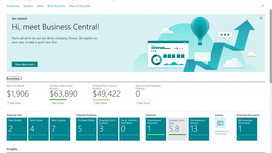Open the Average Collection Days tile

[177, 129]
